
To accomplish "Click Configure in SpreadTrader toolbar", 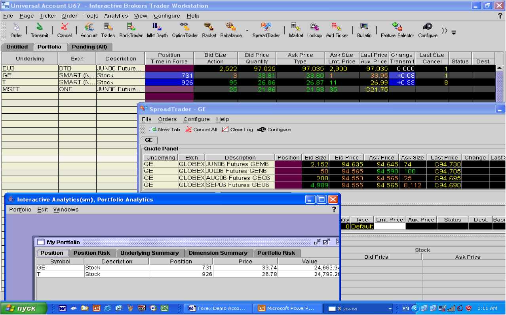I will 274,130.
